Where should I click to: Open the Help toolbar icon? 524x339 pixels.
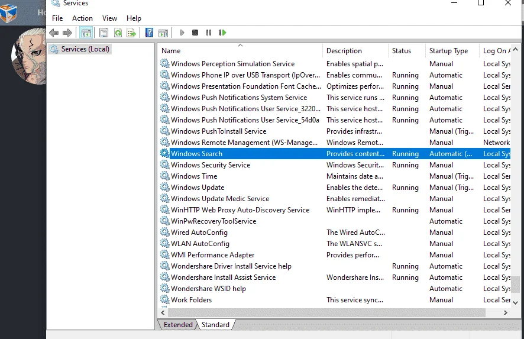[150, 33]
